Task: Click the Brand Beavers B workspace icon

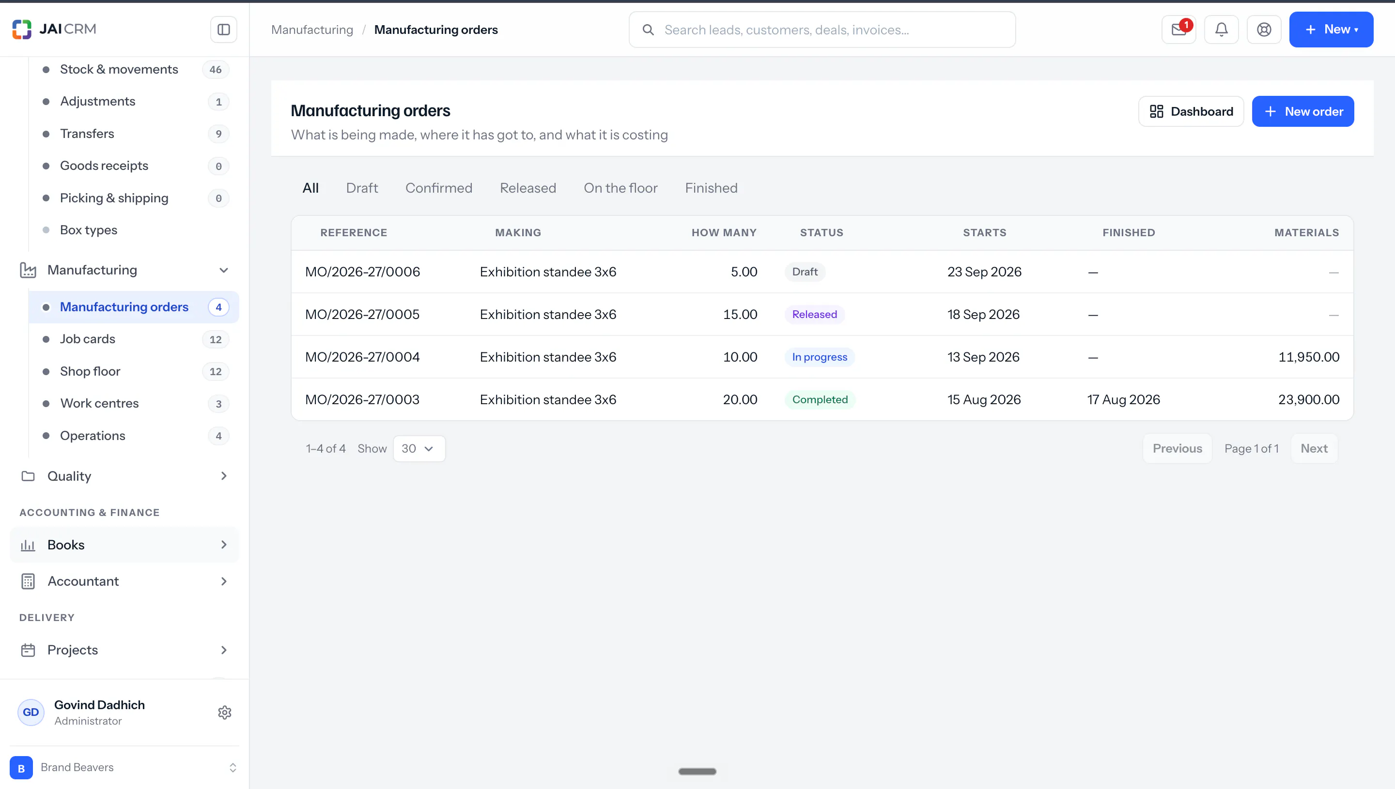Action: click(21, 767)
